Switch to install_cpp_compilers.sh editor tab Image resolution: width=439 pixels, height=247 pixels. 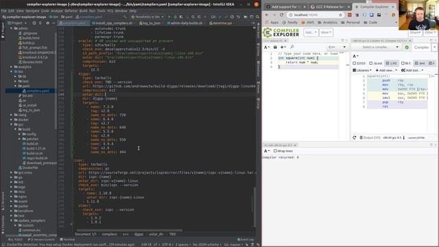click(113, 23)
